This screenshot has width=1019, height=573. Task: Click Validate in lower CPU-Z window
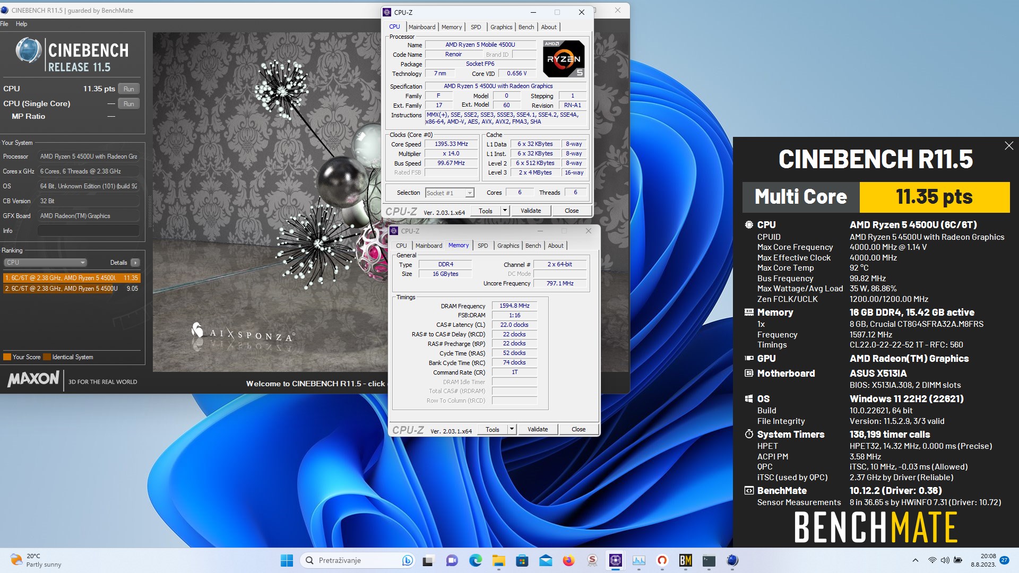[538, 429]
